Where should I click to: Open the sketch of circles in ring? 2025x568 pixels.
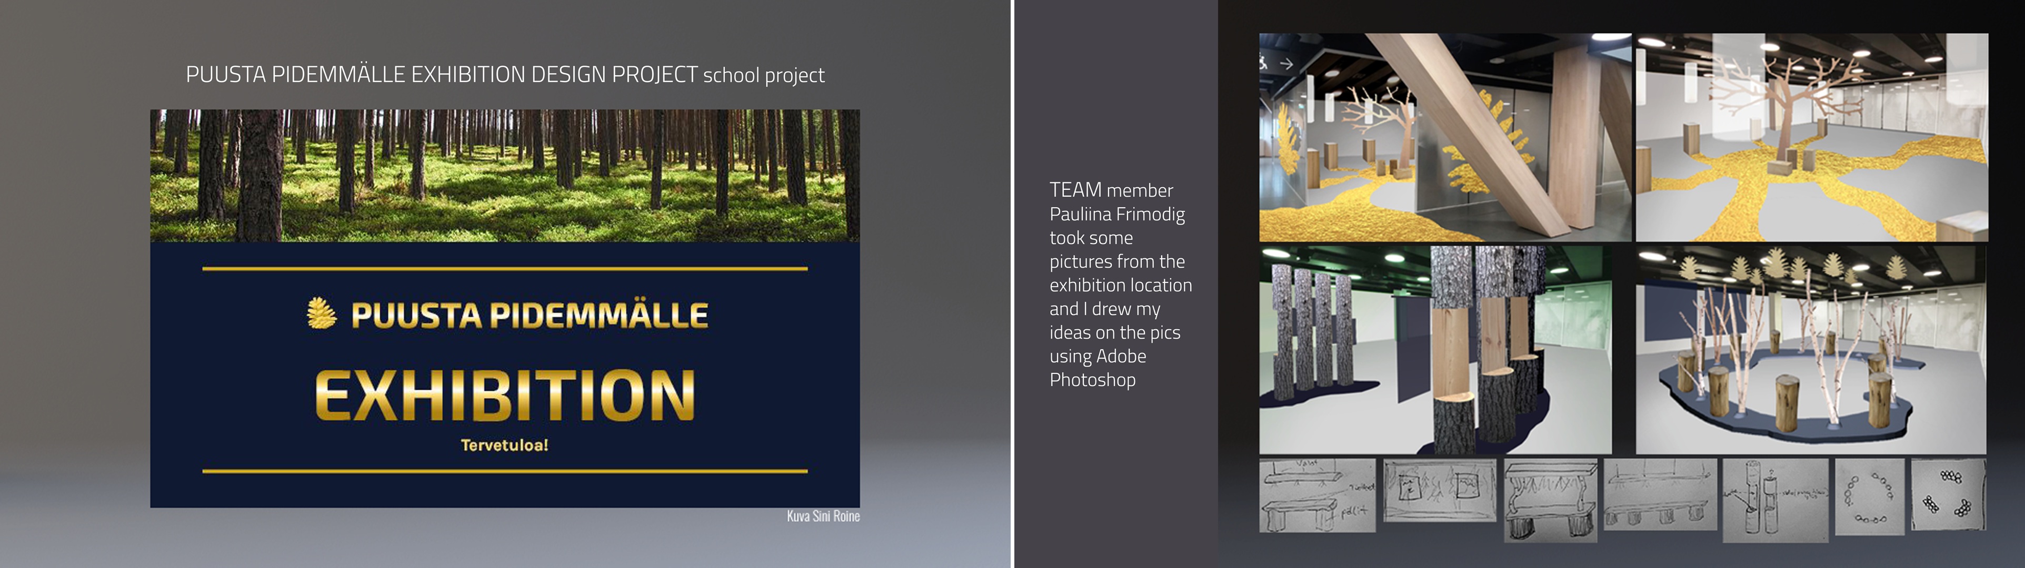pos(1869,498)
